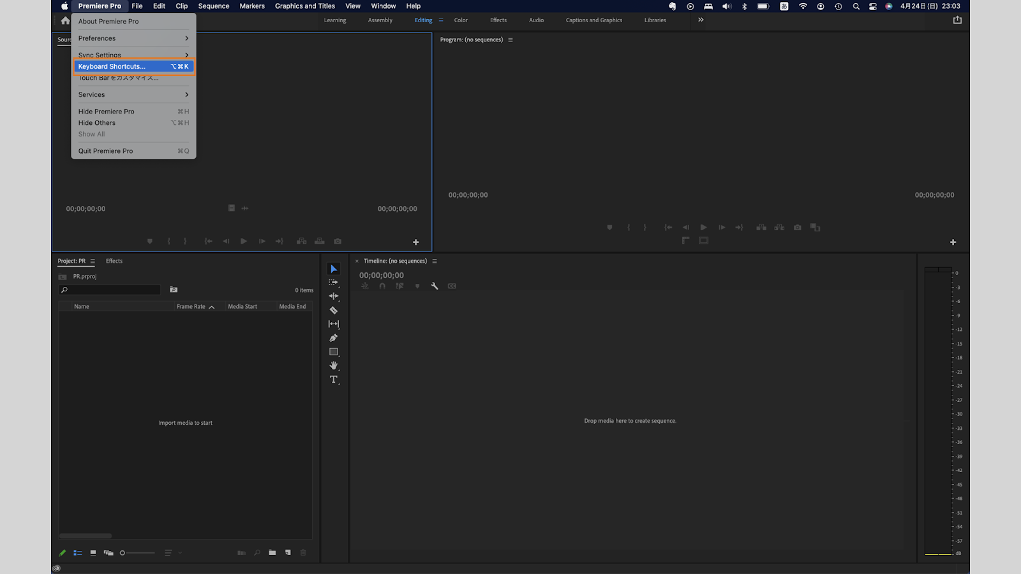Select the Ripple Edit tool
This screenshot has height=574, width=1021.
coord(334,297)
